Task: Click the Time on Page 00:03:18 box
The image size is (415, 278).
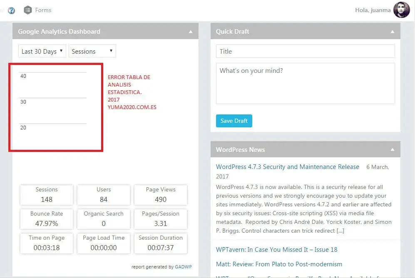Action: [x=47, y=243]
